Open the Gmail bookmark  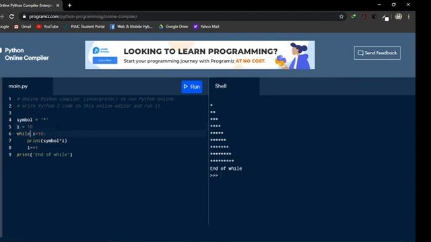click(23, 27)
